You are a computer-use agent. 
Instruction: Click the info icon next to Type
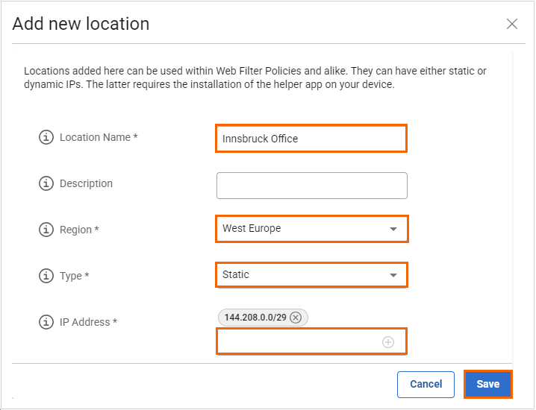click(x=47, y=276)
